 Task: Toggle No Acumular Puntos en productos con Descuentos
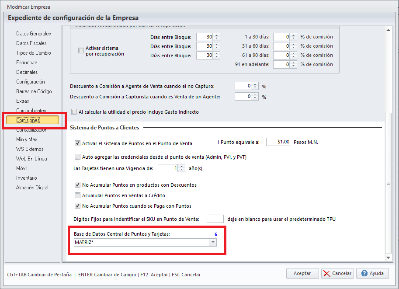78,185
